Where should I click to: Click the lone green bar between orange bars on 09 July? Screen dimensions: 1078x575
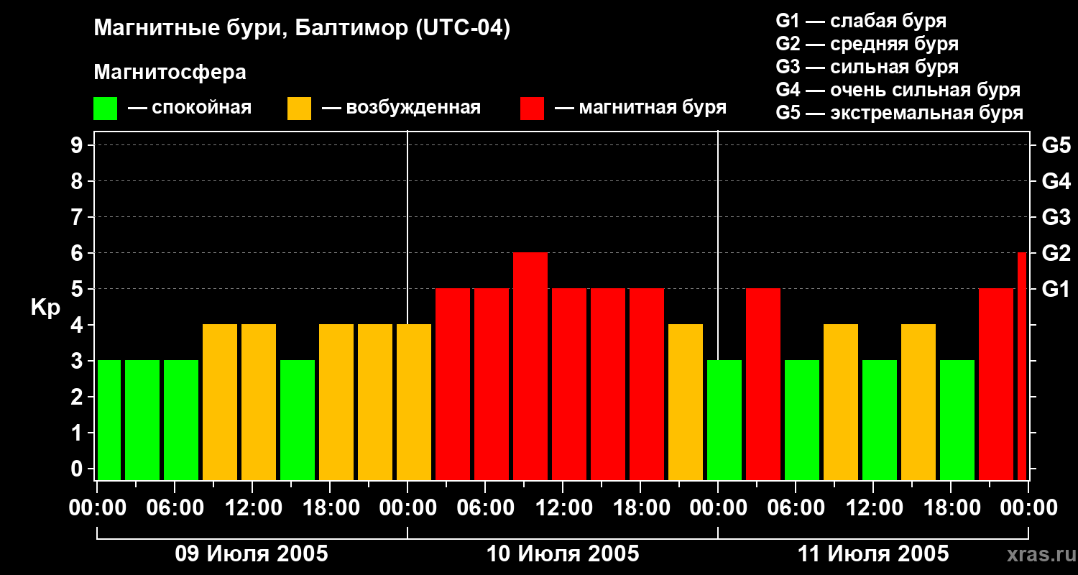pos(298,420)
